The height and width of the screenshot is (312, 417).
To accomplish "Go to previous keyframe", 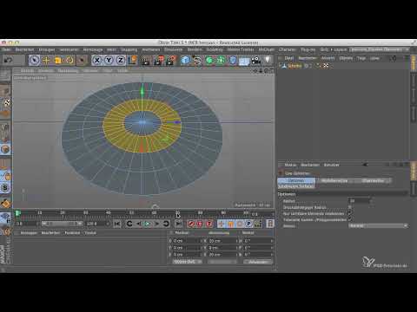I will tap(129, 224).
